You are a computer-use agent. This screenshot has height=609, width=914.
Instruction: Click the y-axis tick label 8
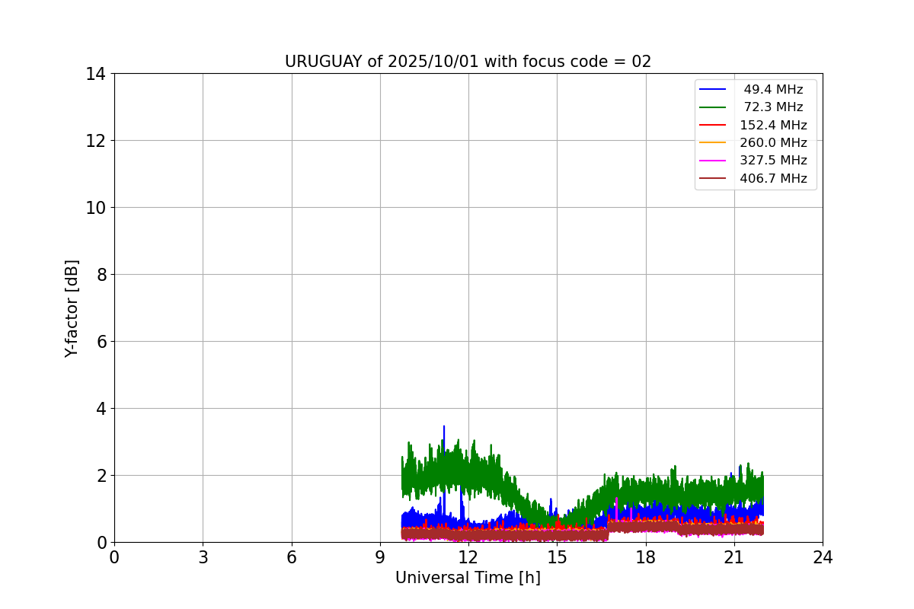(101, 275)
